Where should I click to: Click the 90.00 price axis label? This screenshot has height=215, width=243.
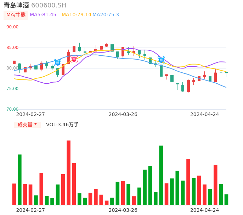pos(12,27)
